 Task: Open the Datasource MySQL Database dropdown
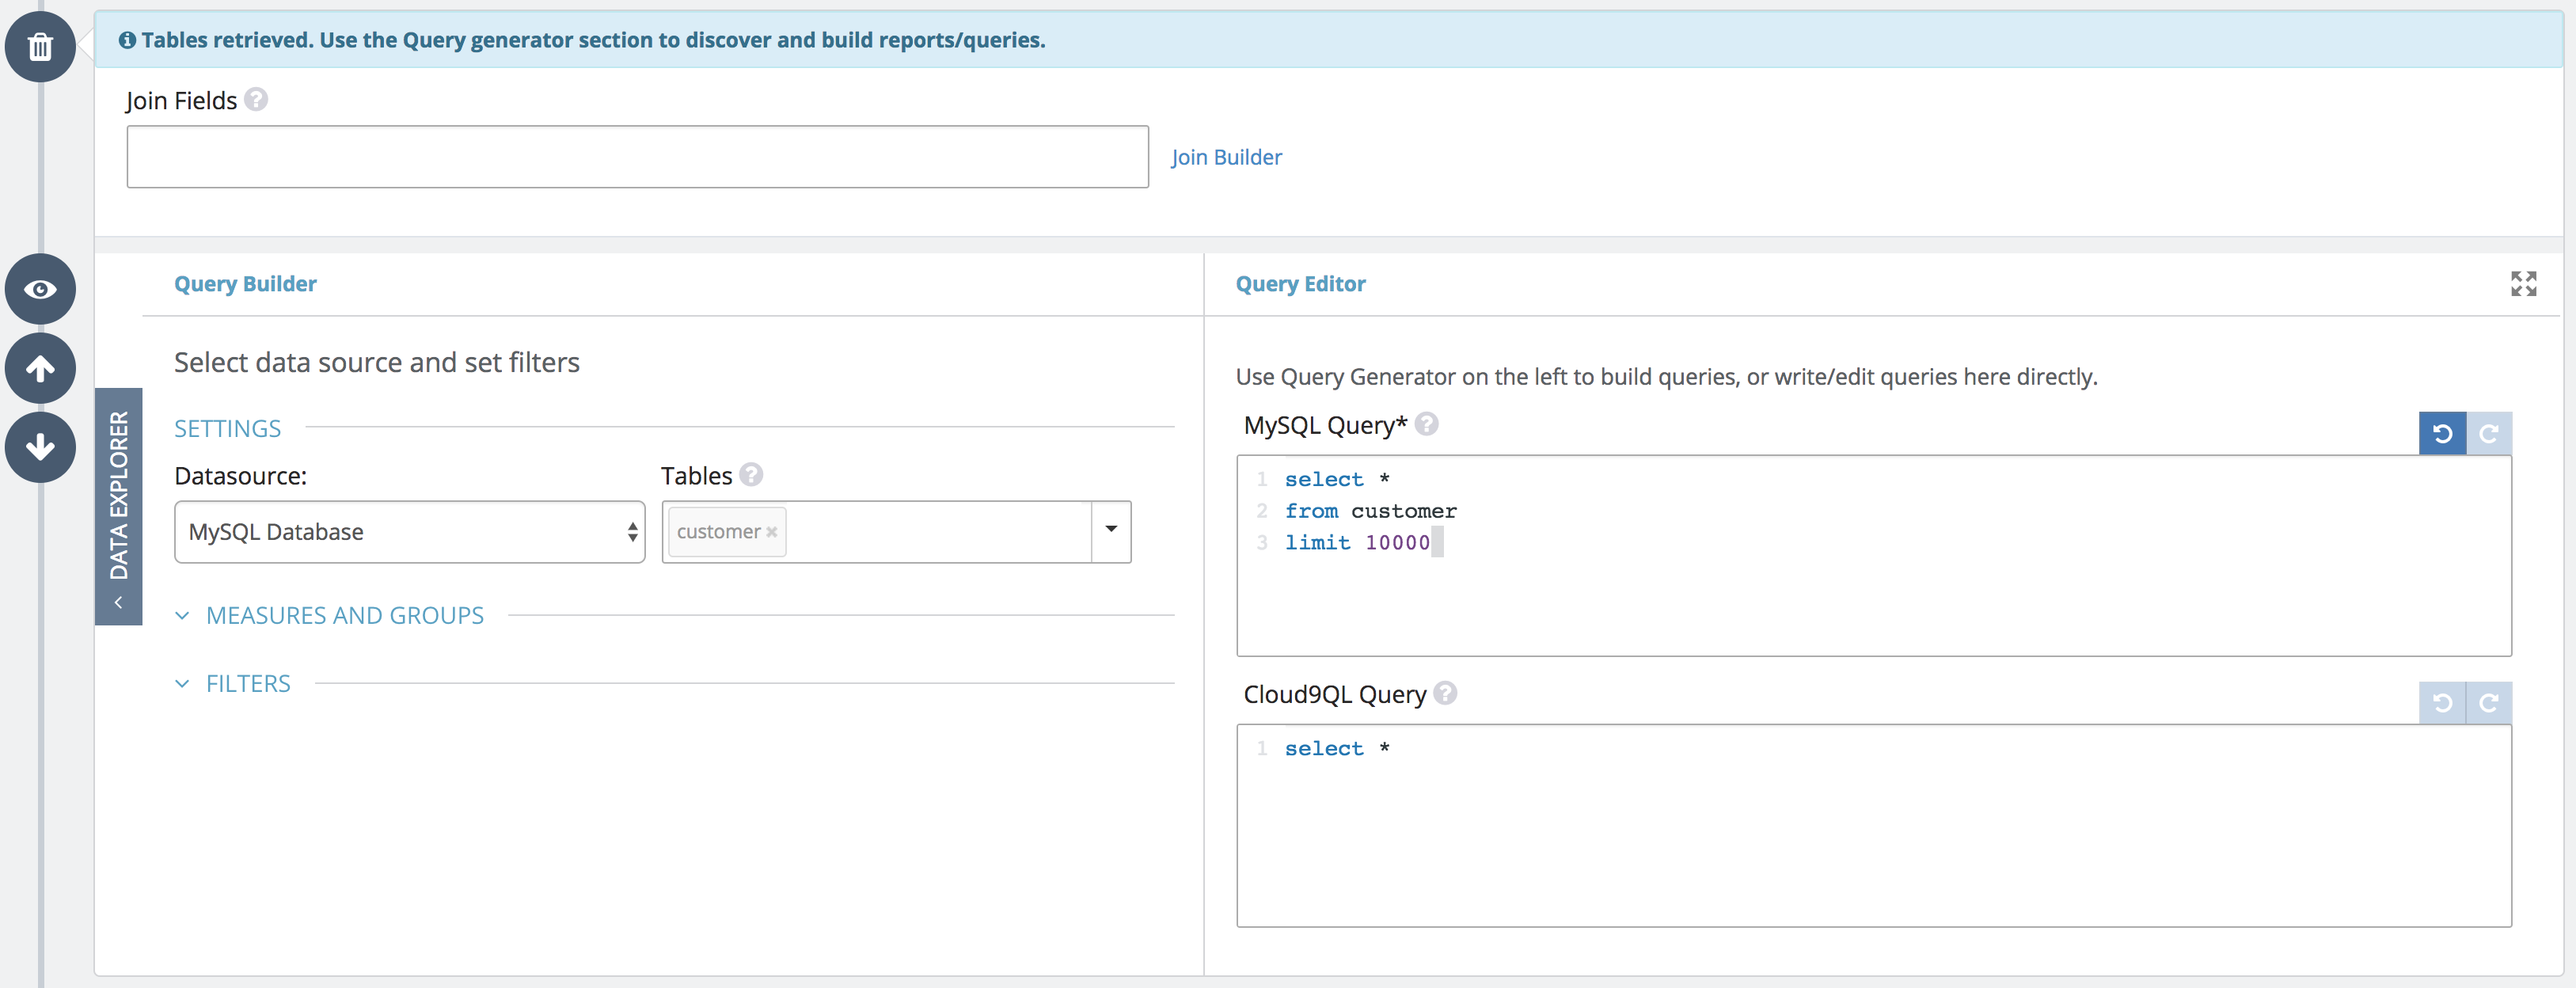[x=409, y=532]
